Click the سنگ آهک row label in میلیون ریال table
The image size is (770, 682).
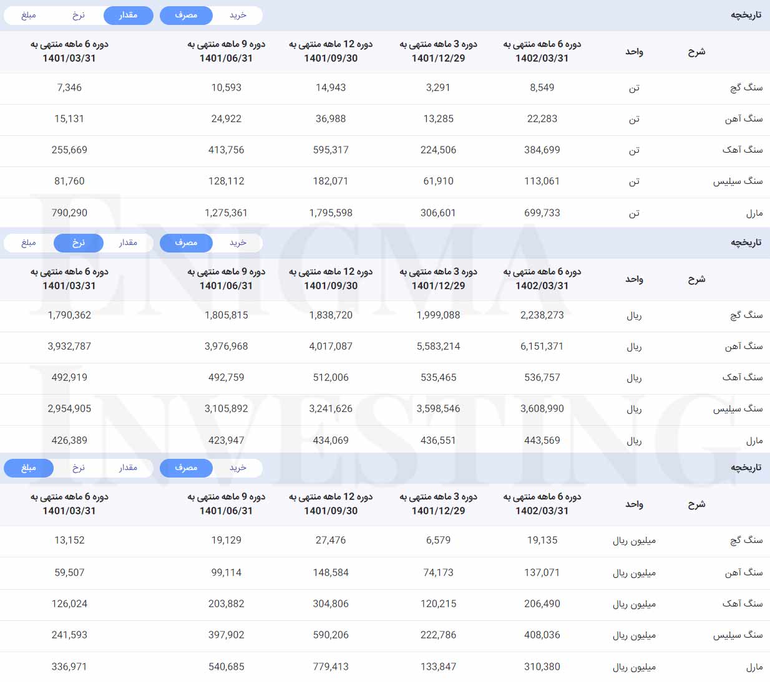[x=742, y=604]
